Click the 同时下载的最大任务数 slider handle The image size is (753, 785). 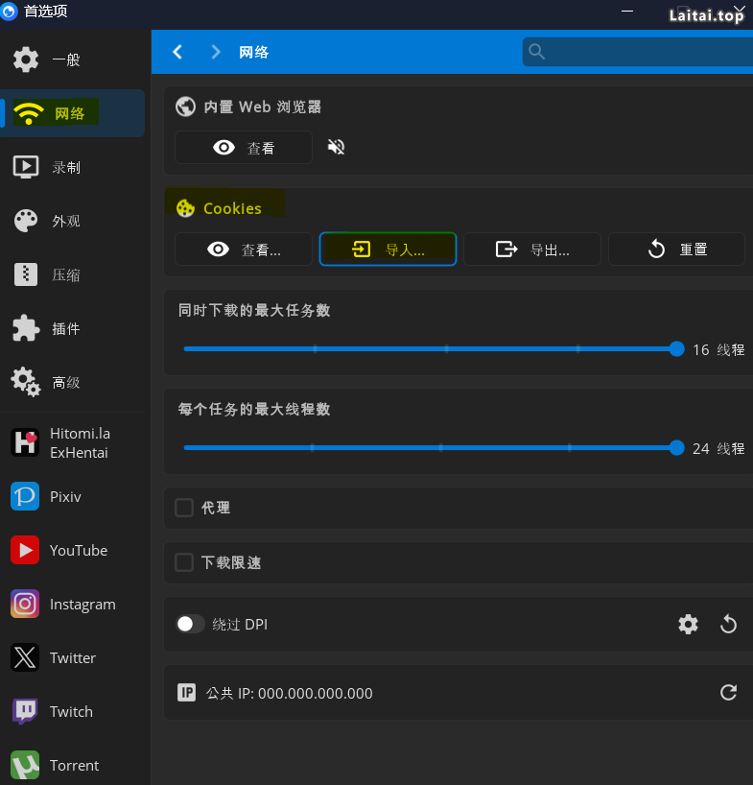(676, 349)
